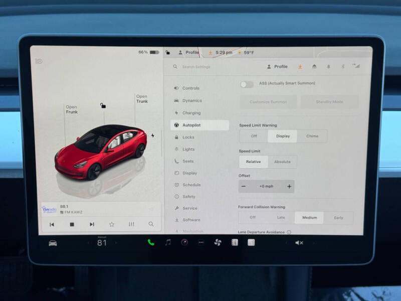The image size is (401, 301).
Task: Switch to Safety settings
Action: pos(190,197)
